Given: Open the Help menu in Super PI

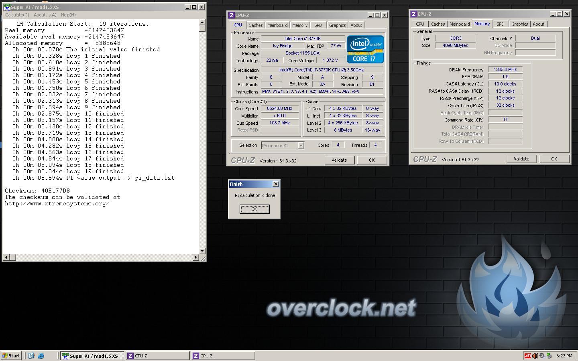Looking at the screenshot, I should 68,15.
